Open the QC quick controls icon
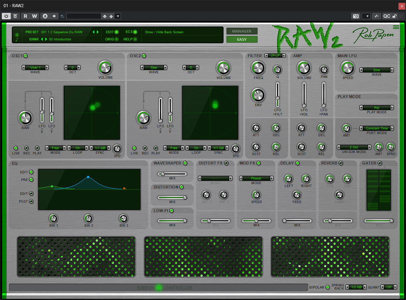The image size is (406, 300). pyautogui.click(x=387, y=16)
